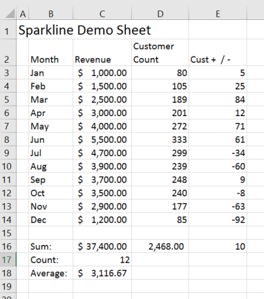This screenshot has width=264, height=299.
Task: Select the 'Mar' month cell
Action: click(x=51, y=99)
